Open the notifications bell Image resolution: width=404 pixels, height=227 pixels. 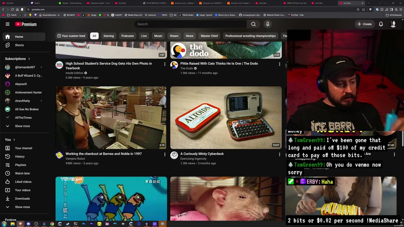[x=381, y=24]
